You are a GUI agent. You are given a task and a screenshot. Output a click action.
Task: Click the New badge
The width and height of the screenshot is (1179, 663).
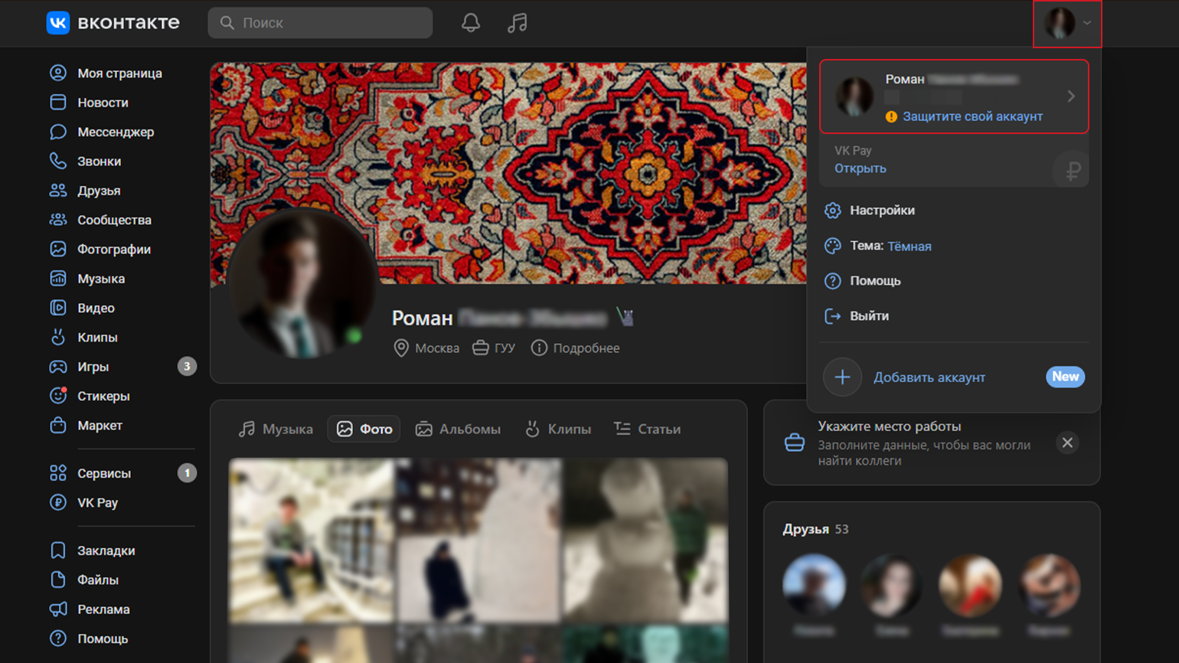coord(1065,377)
